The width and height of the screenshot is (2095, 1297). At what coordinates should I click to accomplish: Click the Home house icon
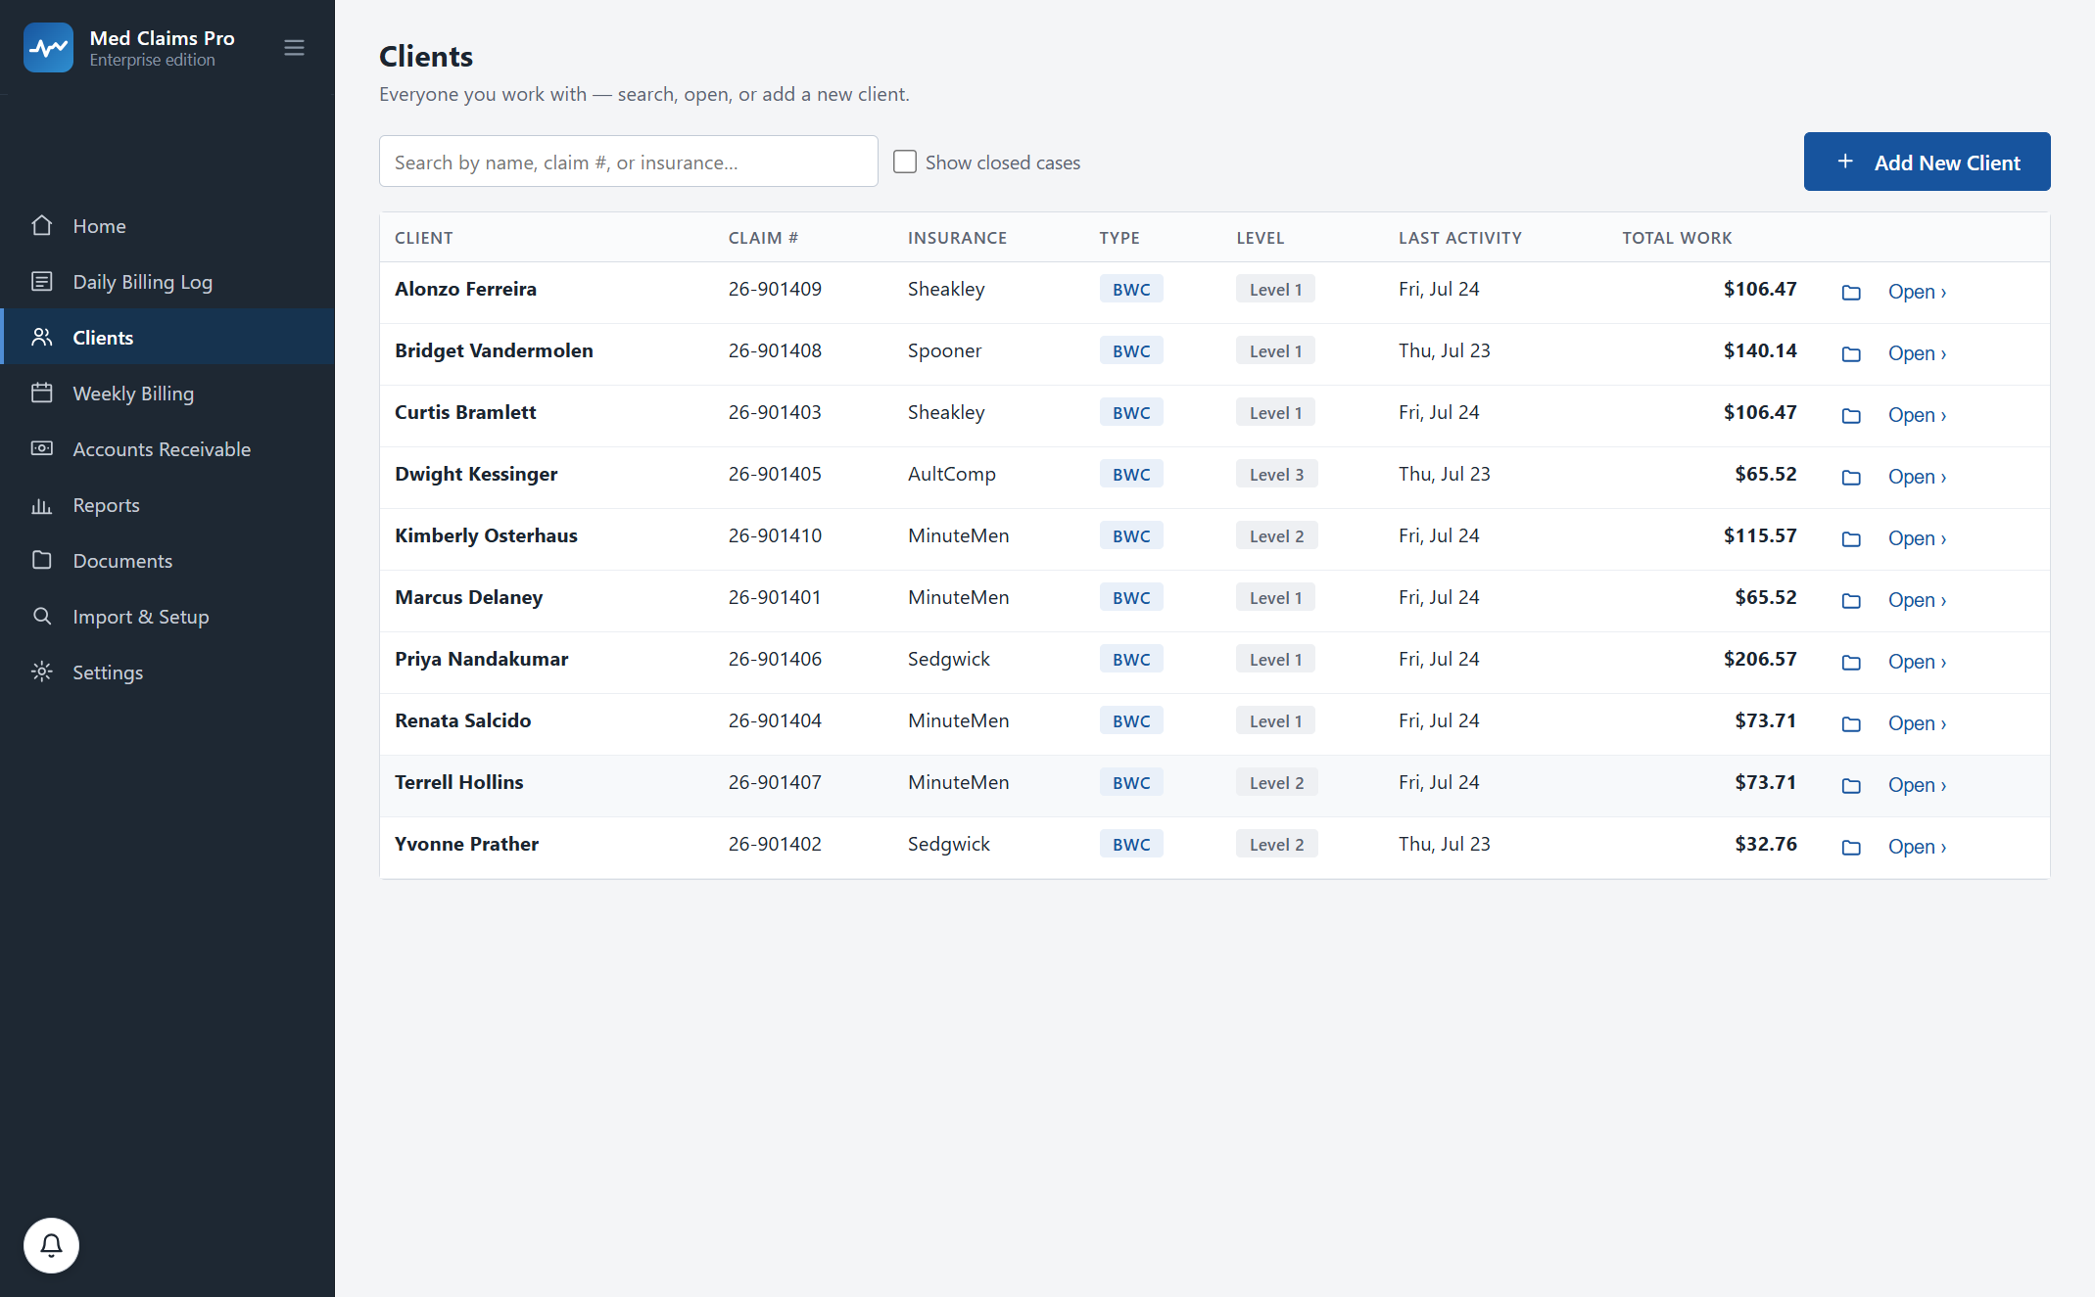[41, 226]
